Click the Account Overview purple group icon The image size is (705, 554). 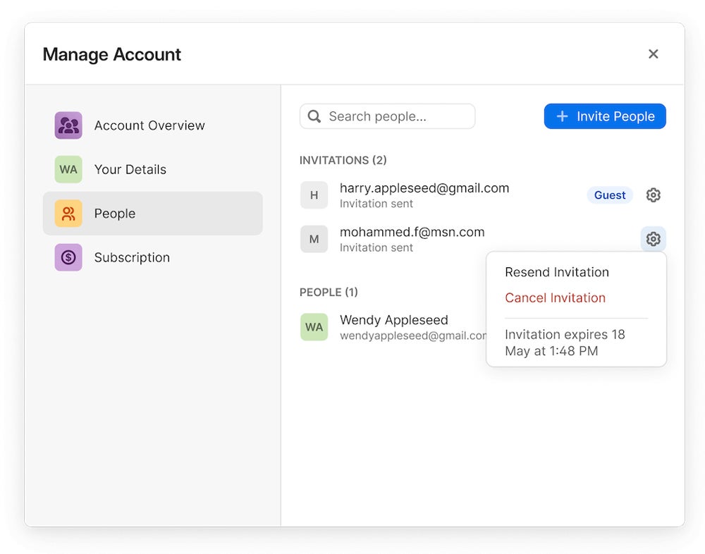tap(68, 125)
